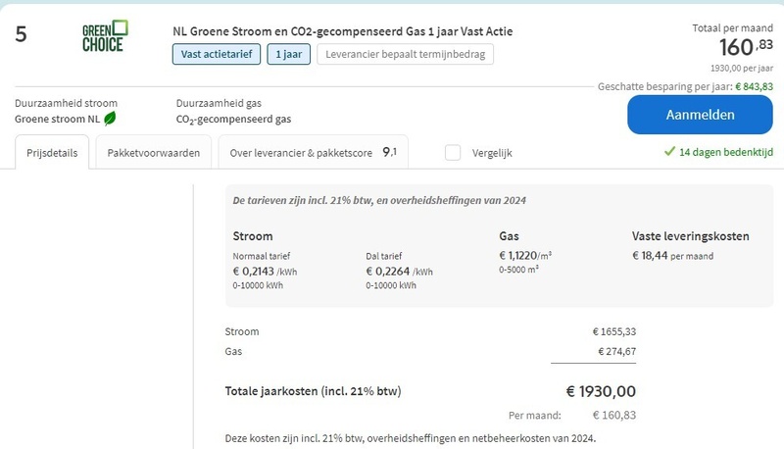The height and width of the screenshot is (449, 784).
Task: Click the CO2-gecompenseerd gas label
Action: pos(233,120)
